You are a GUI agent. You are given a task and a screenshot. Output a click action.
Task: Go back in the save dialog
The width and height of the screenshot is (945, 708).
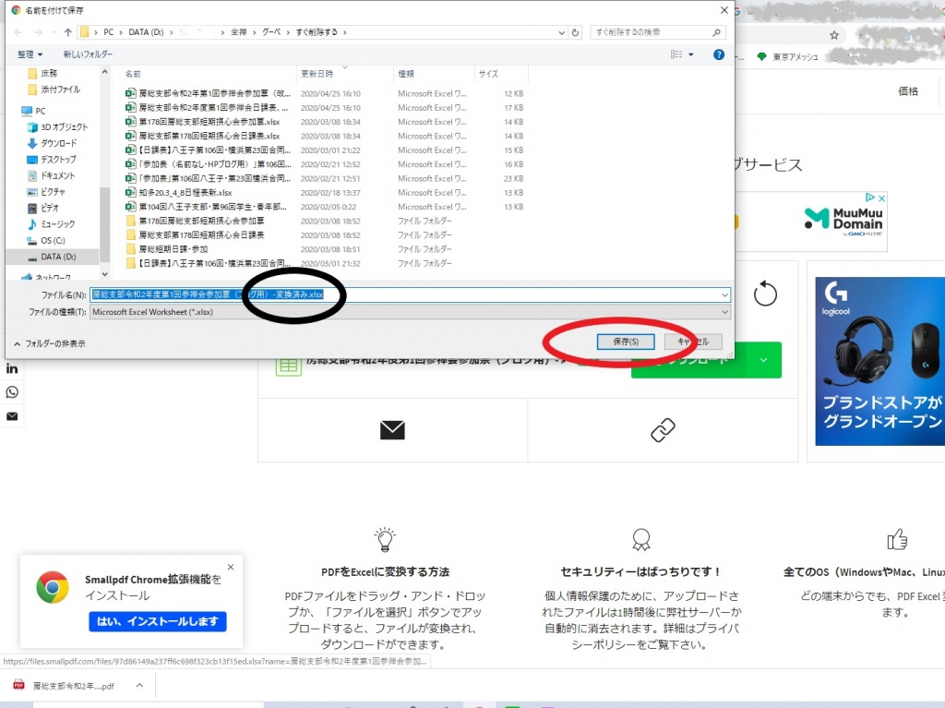pos(18,32)
